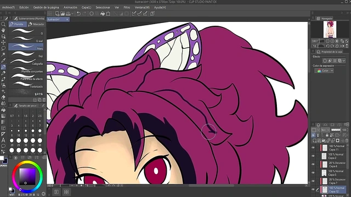Adjust the layer opacity slider
This screenshot has width=351, height=197.
pyautogui.click(x=336, y=130)
